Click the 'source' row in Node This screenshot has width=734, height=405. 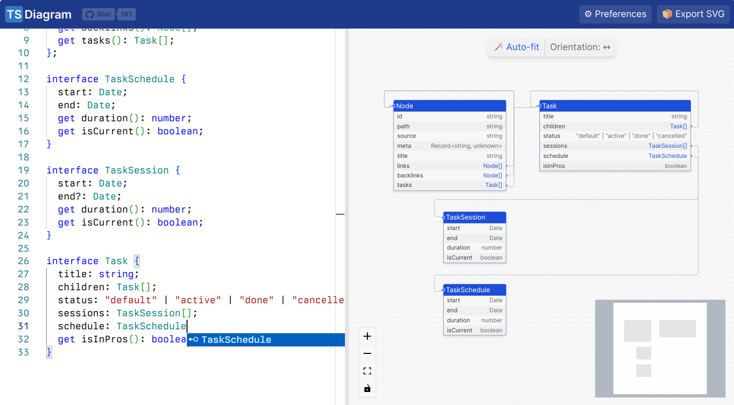pyautogui.click(x=450, y=136)
